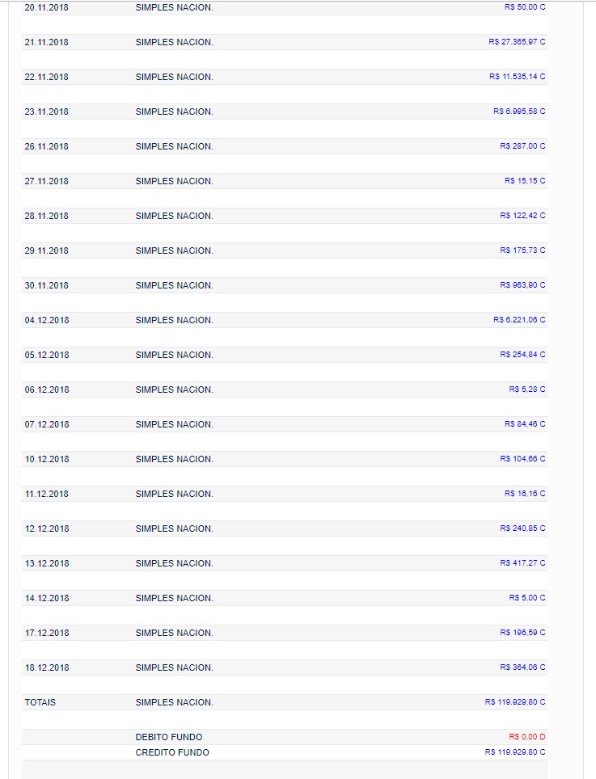Click the R$ 240,85 C value
The height and width of the screenshot is (779, 596).
pos(522,528)
